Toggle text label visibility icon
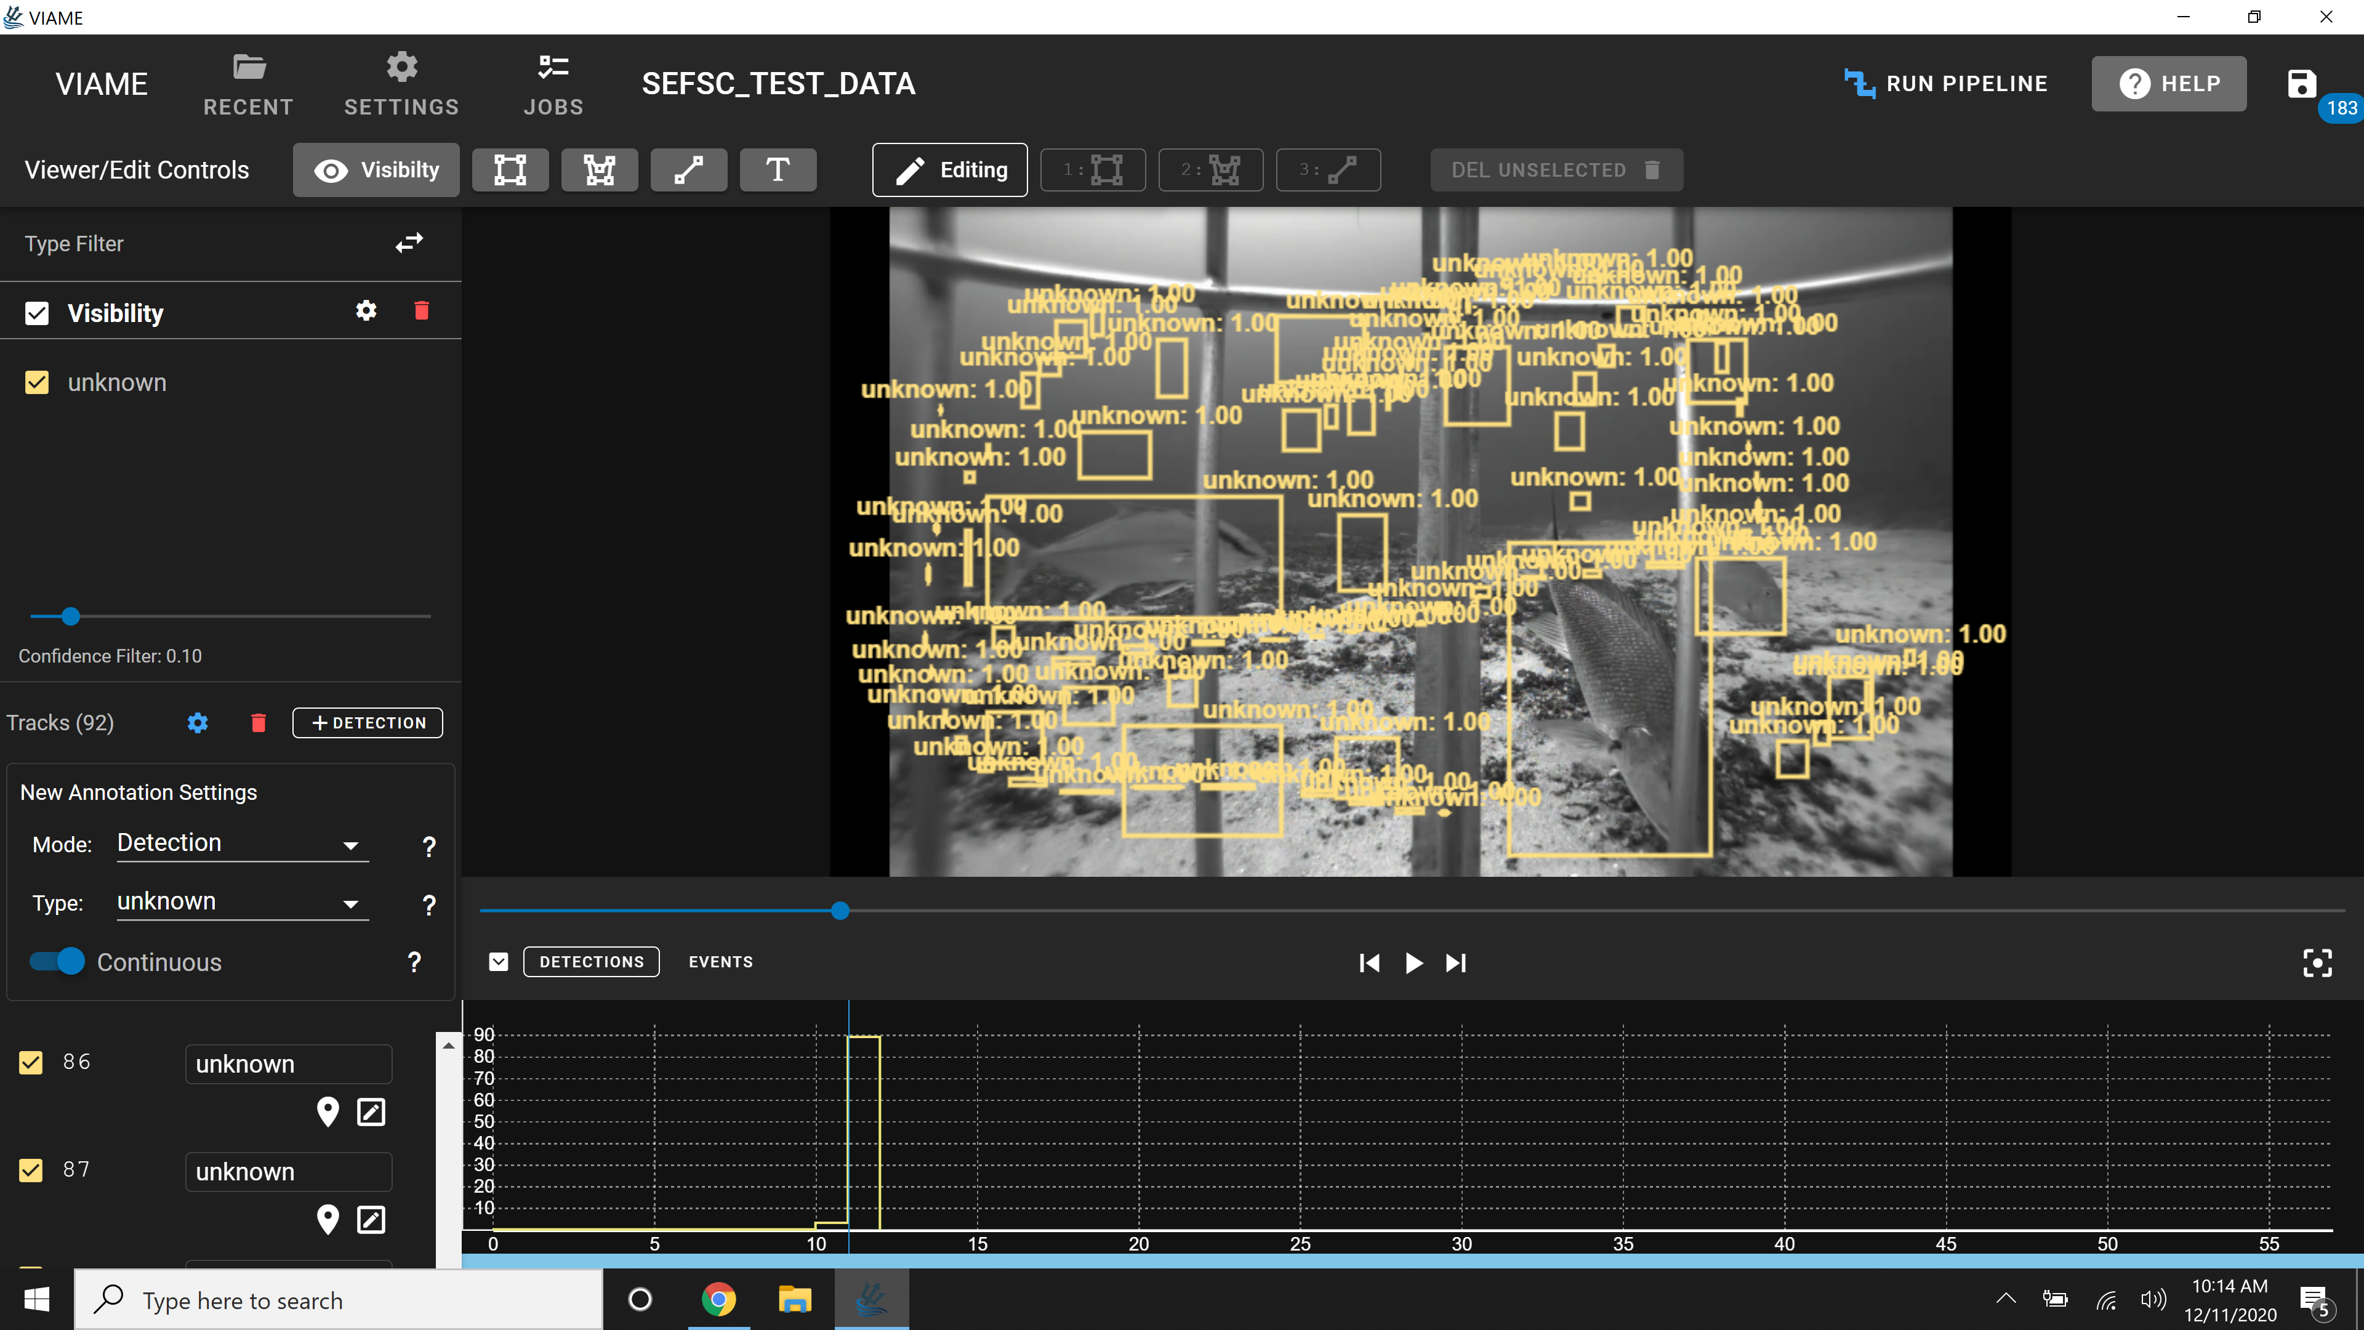Image resolution: width=2364 pixels, height=1330 pixels. click(778, 170)
